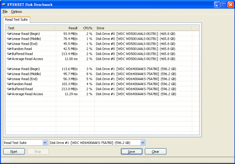Click the disk icon of the 213.0 MB/s row
This screenshot has height=164, width=235.
click(9, 89)
